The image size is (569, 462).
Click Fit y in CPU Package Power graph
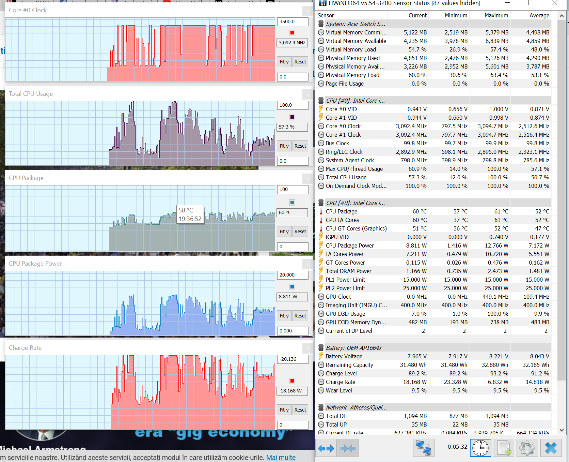pos(284,316)
